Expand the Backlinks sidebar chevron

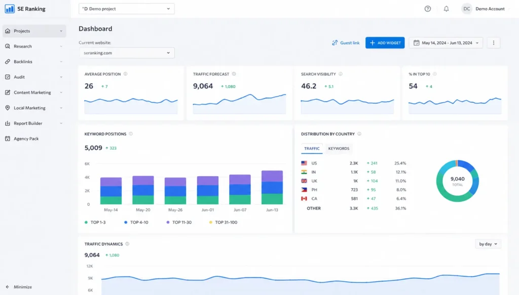pos(61,62)
